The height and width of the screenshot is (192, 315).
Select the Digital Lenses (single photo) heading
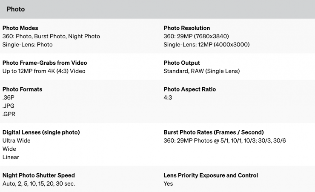[x=41, y=132]
